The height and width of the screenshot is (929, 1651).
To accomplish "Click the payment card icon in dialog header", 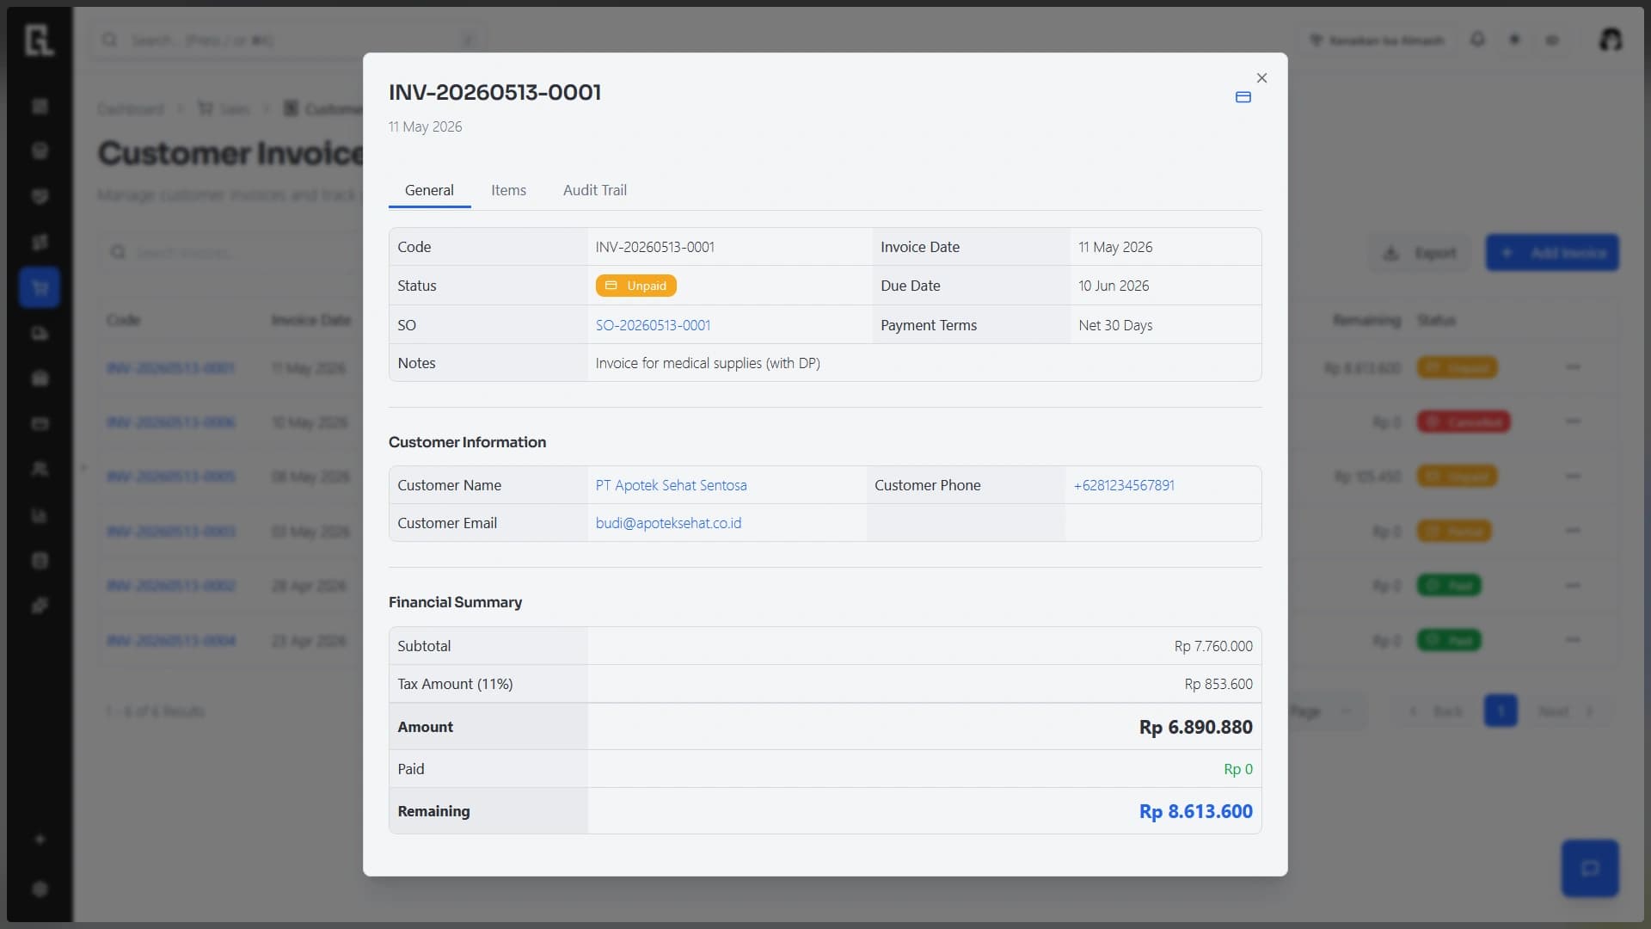I will (x=1243, y=97).
